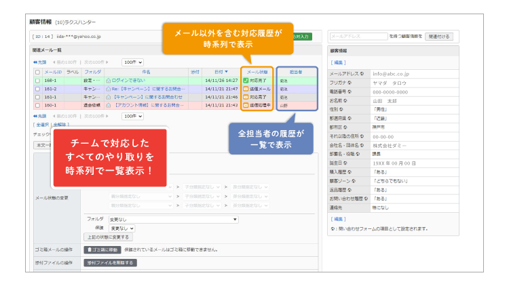Viewport: 509px width, 286px height.
Task: Open middle-row 親分類指定なし dropdown
Action: click(140, 196)
